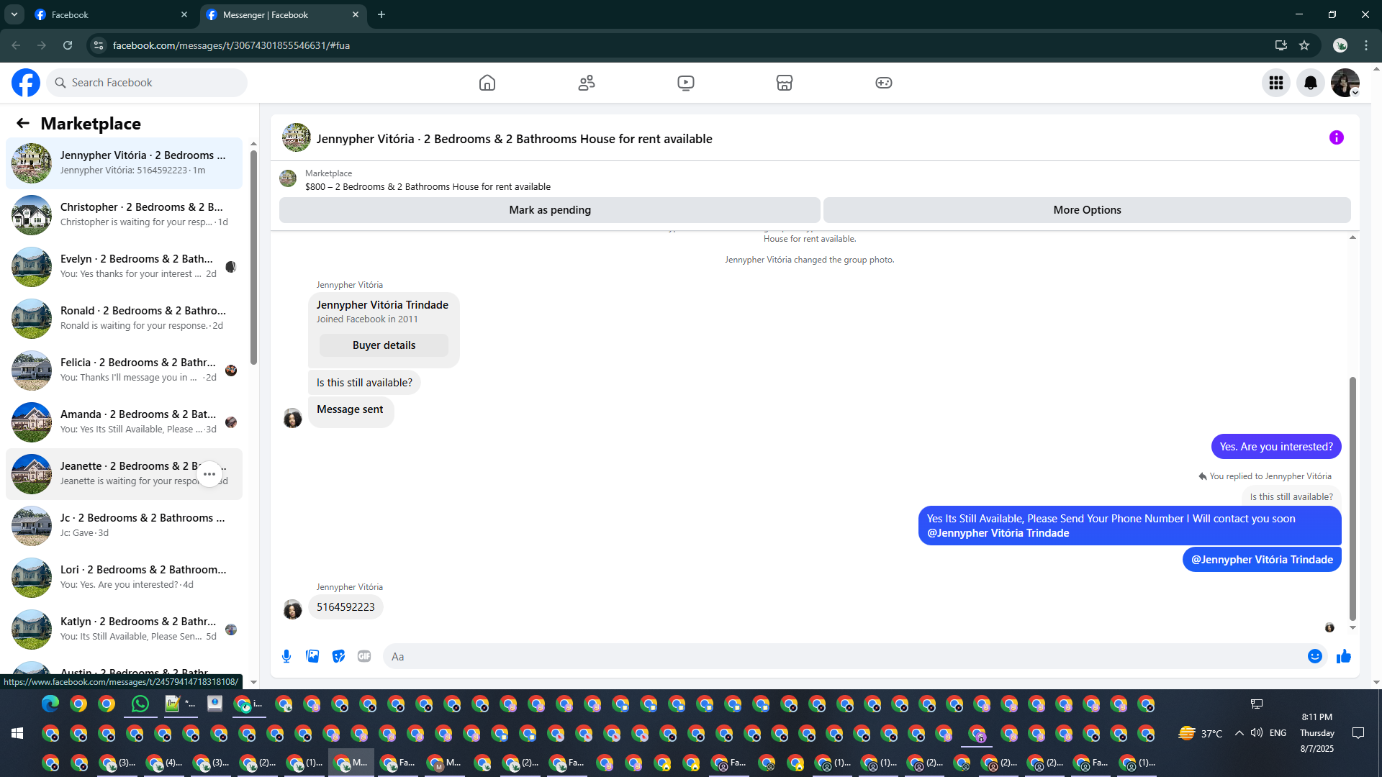The width and height of the screenshot is (1382, 777).
Task: Choose a sticker icon in composer
Action: [x=338, y=656]
